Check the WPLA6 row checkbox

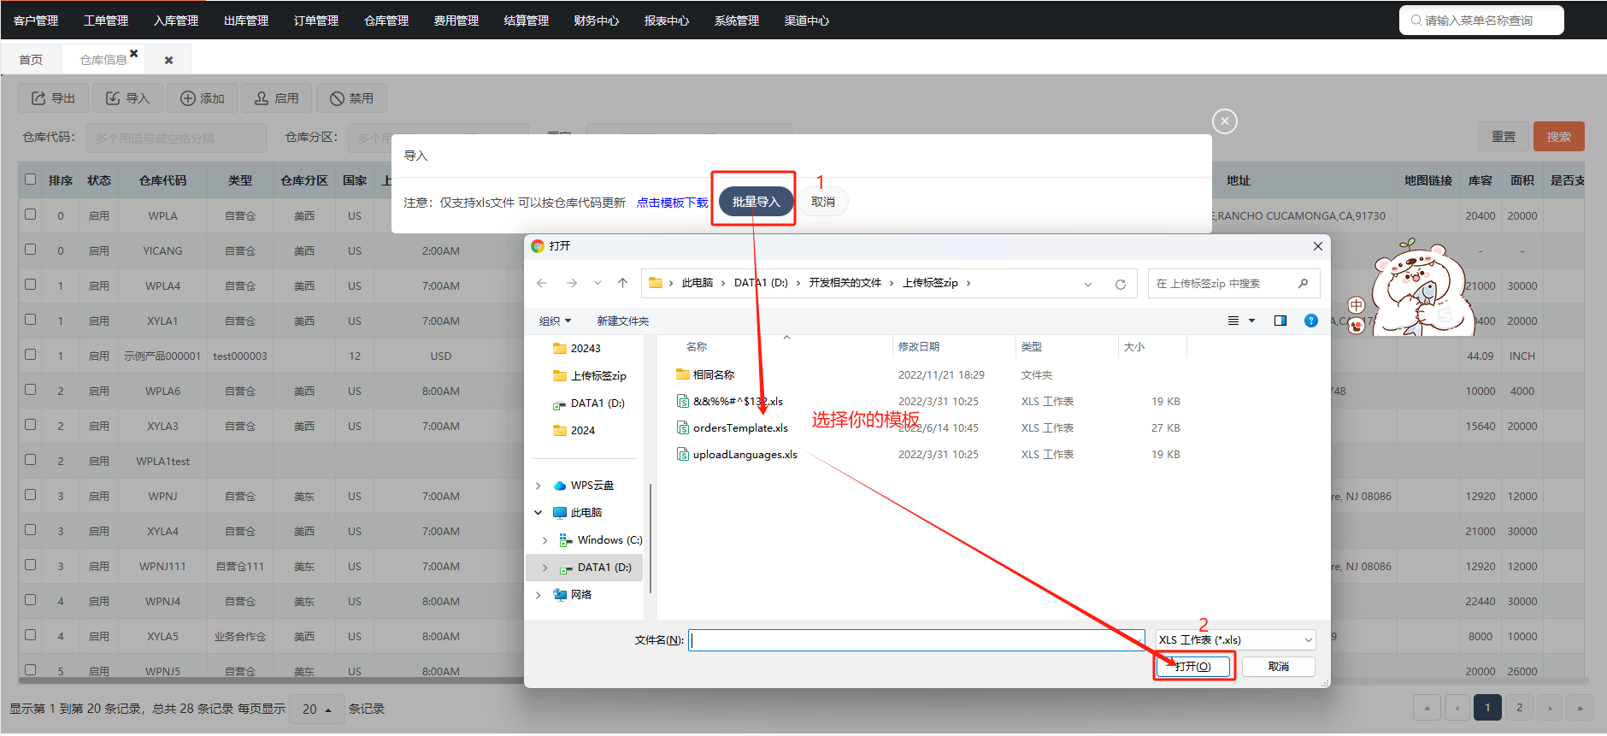[31, 390]
